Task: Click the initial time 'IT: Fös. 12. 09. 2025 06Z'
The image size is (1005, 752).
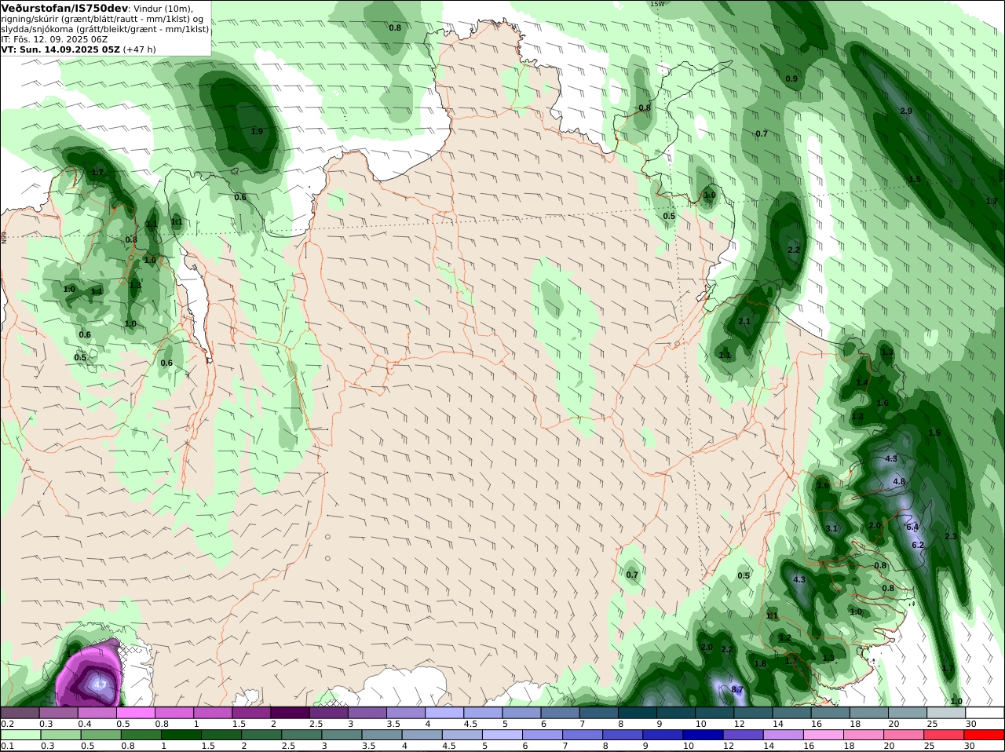Action: [x=54, y=39]
